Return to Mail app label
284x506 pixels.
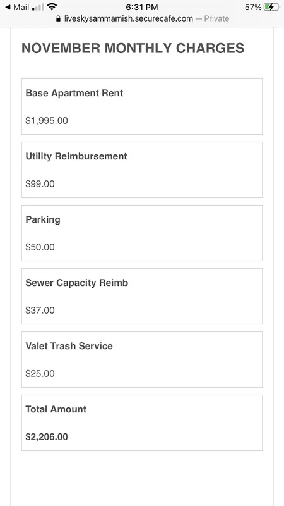tap(21, 7)
